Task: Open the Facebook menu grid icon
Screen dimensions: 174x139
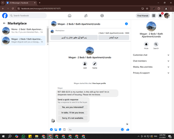Action: point(154,16)
